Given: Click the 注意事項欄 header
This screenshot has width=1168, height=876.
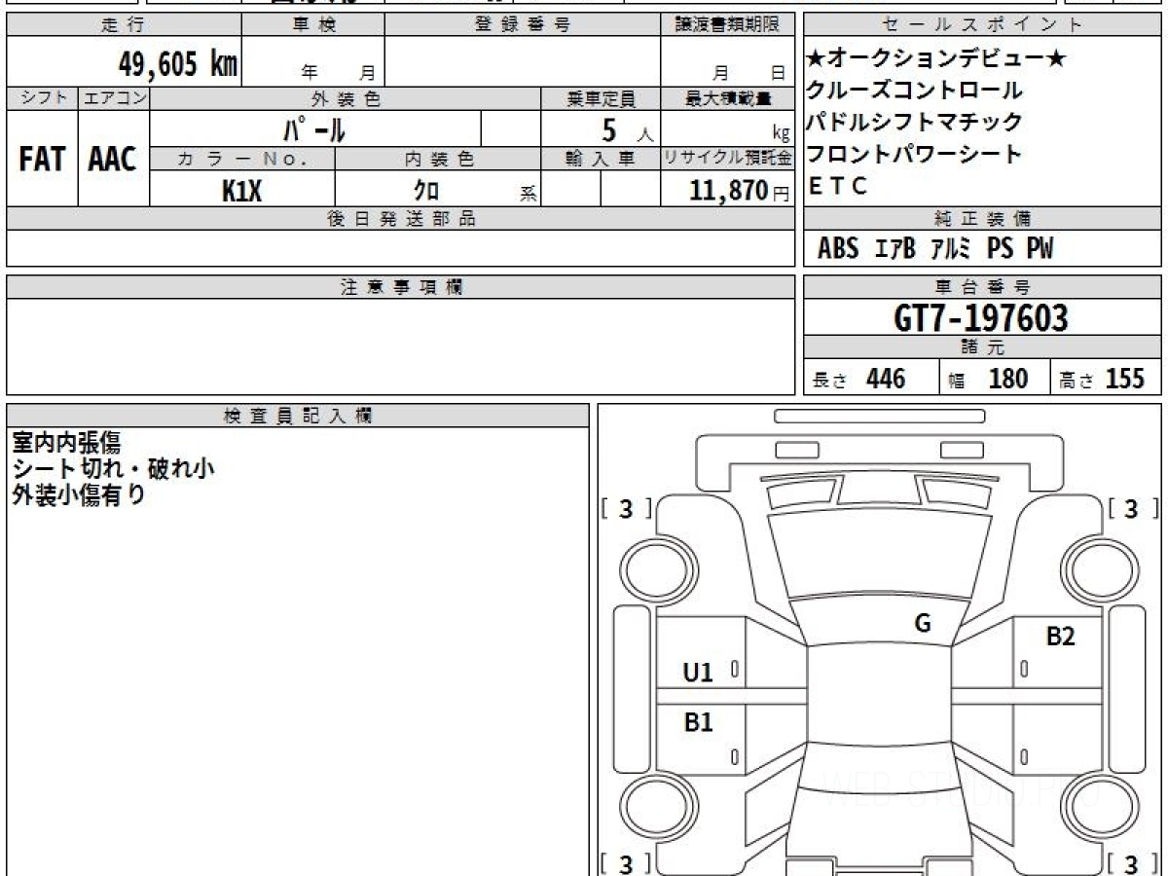Looking at the screenshot, I should (401, 287).
